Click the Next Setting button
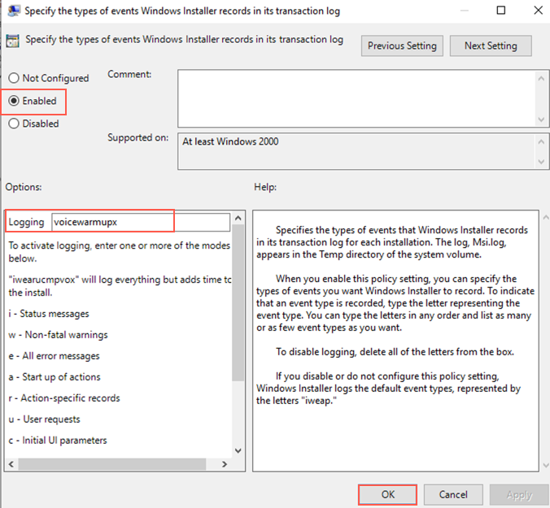The height and width of the screenshot is (508, 550). pyautogui.click(x=491, y=46)
